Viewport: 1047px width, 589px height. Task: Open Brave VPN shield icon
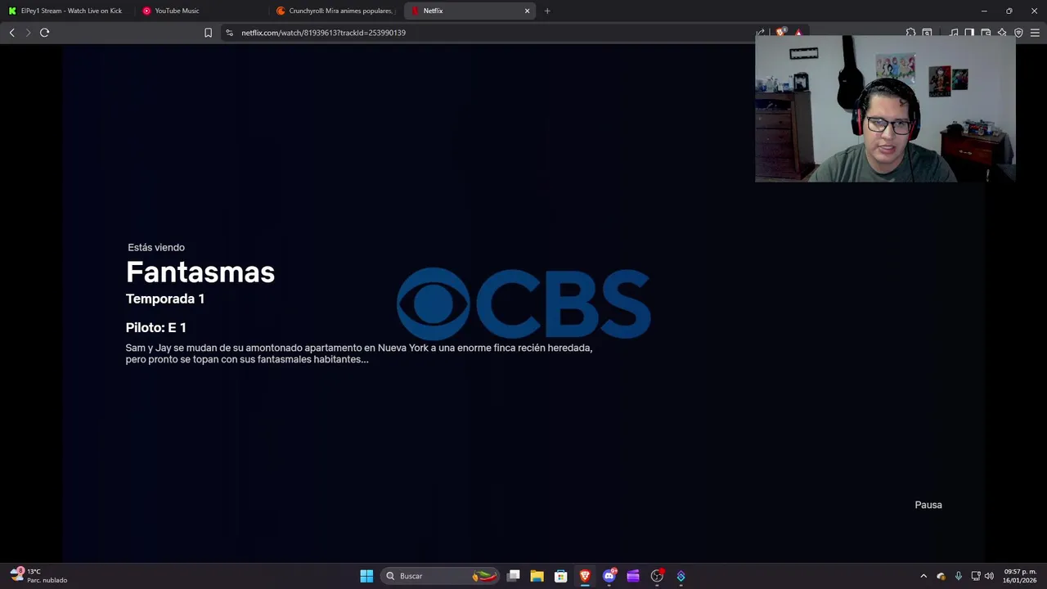point(1018,33)
